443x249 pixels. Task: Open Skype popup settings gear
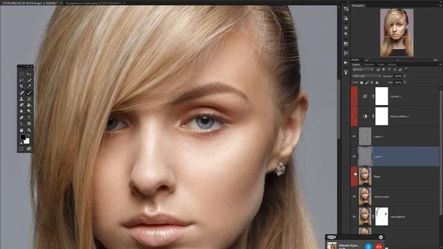(381, 237)
